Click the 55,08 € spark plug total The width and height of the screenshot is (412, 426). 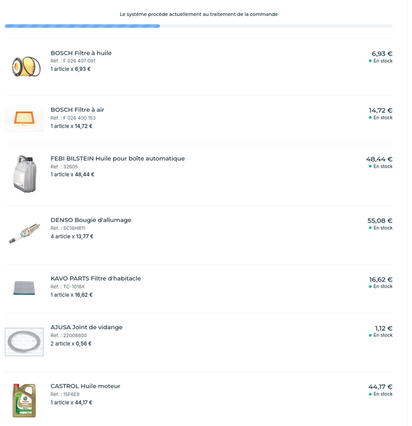coord(380,220)
